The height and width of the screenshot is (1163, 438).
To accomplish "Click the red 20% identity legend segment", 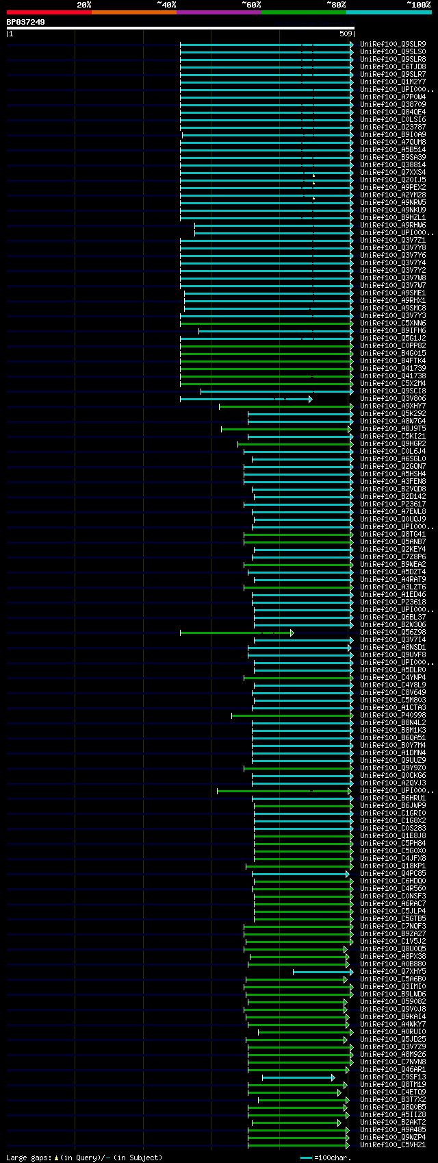I will [49, 12].
